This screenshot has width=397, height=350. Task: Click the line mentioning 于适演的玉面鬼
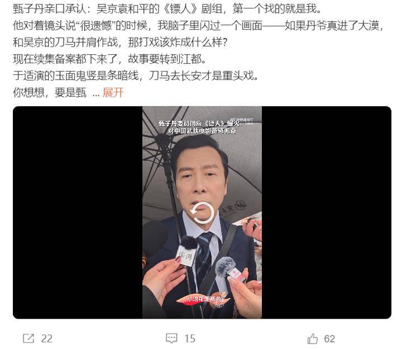136,76
